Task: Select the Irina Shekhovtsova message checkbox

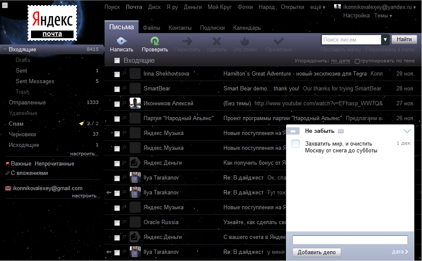Action: point(117,74)
